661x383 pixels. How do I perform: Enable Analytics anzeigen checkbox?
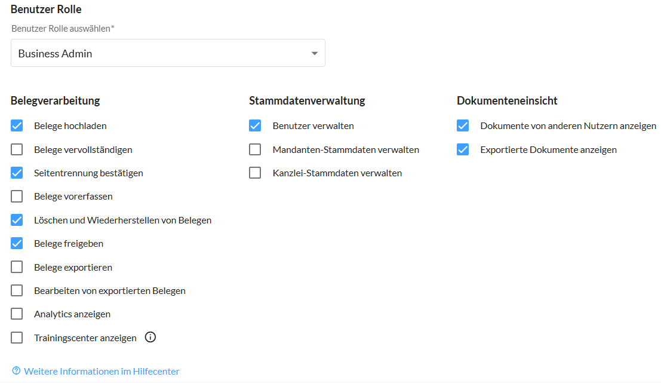point(17,314)
